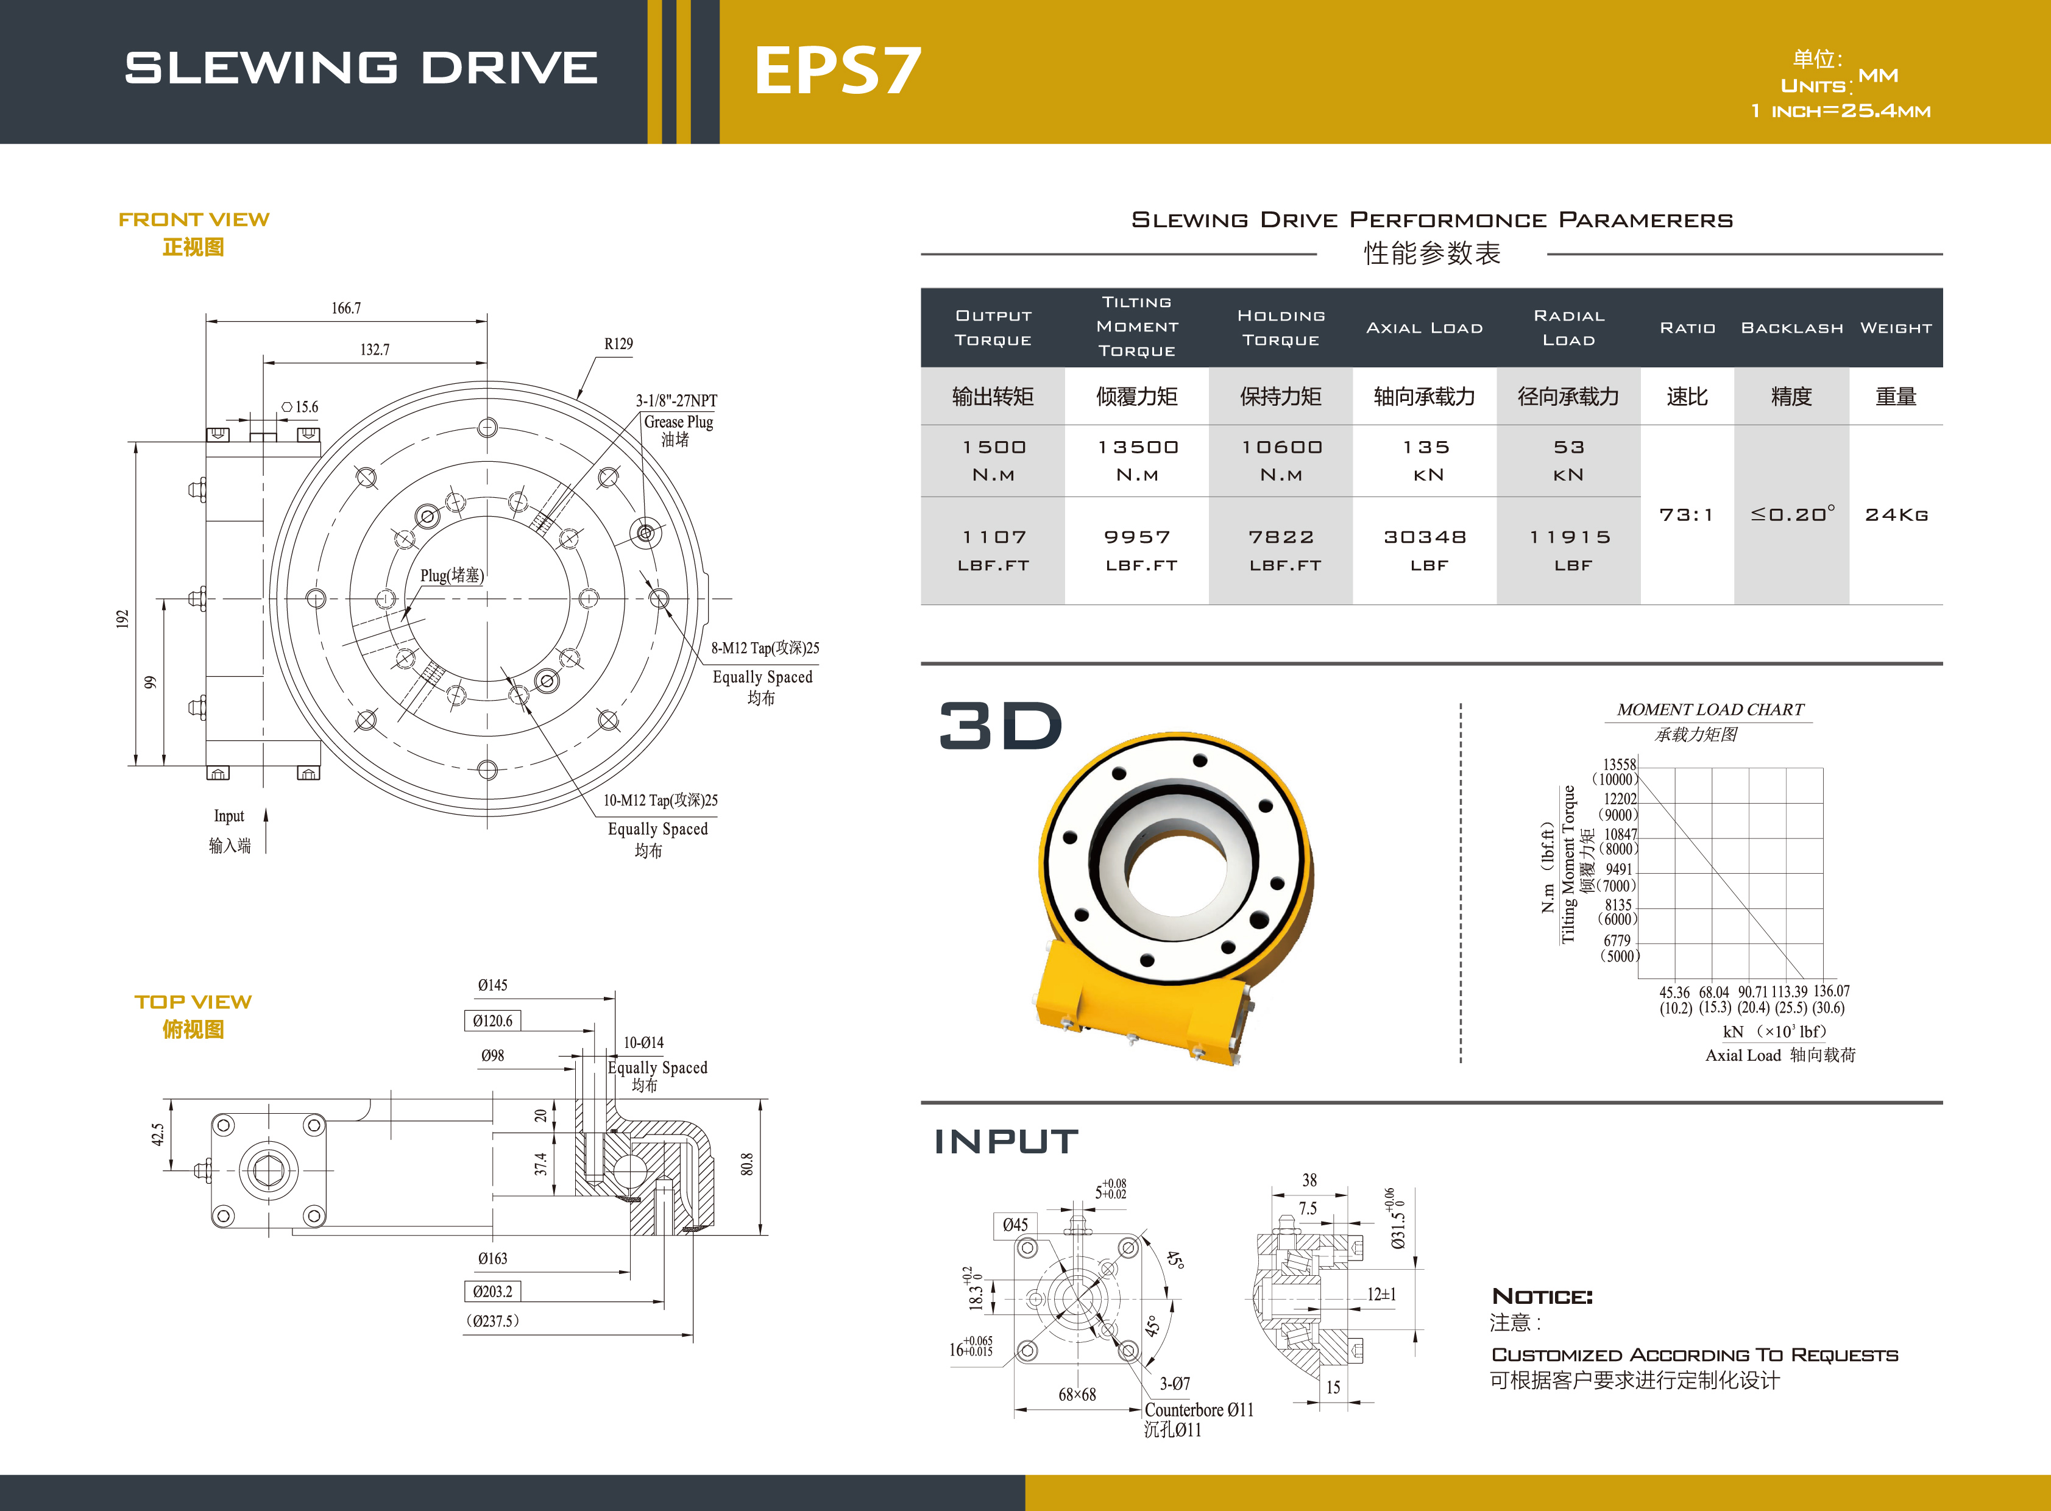Select the TOP VIEW section label
Image resolution: width=2051 pixels, height=1511 pixels.
coord(193,1002)
